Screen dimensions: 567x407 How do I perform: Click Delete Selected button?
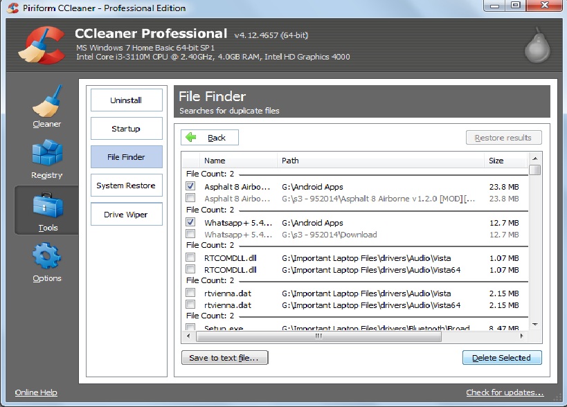point(502,357)
